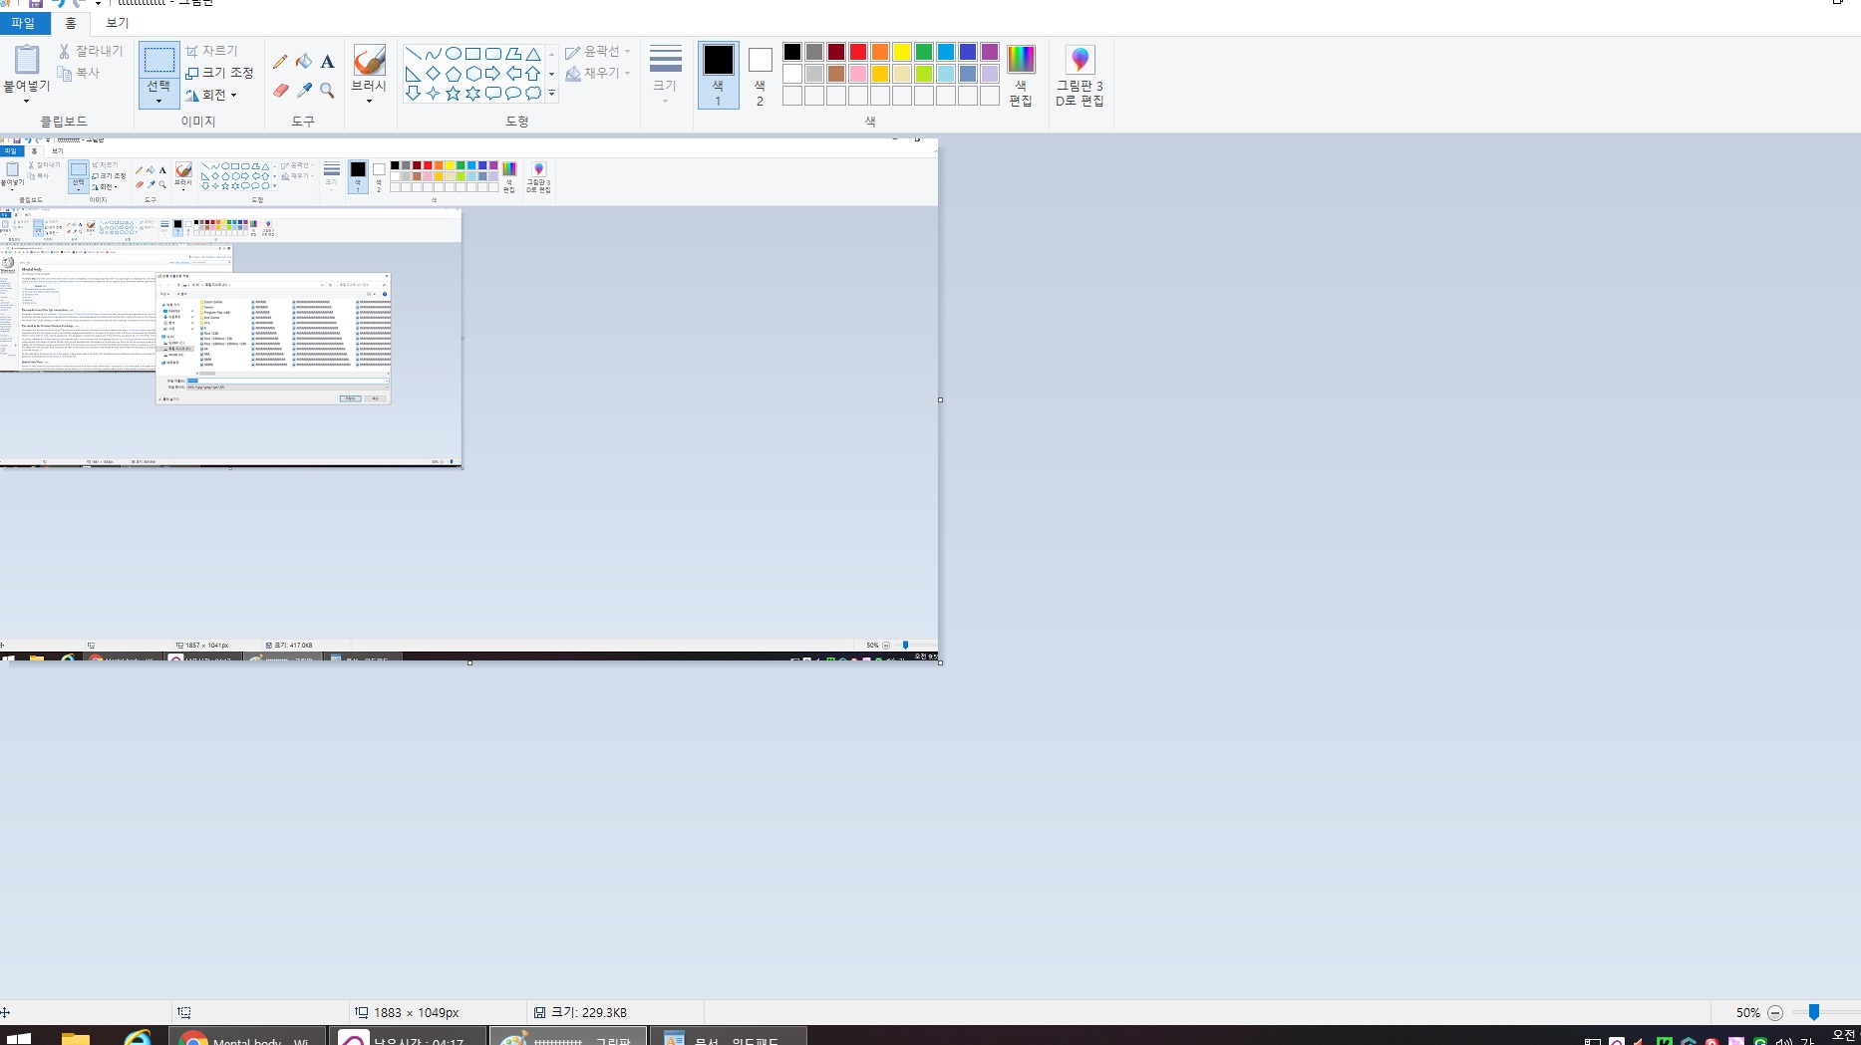Click the Resize button
This screenshot has width=1861, height=1045.
[x=220, y=73]
